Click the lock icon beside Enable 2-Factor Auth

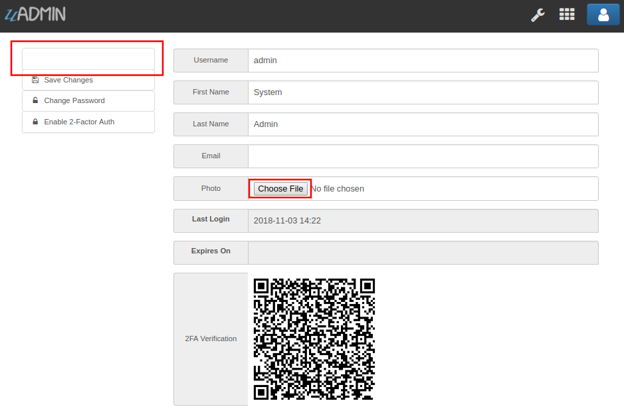(35, 122)
